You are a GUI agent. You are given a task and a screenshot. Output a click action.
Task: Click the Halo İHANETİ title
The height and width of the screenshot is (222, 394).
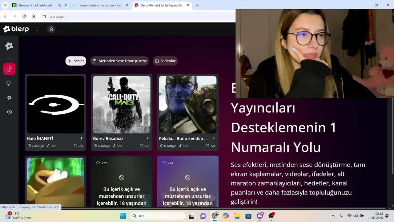[40, 139]
